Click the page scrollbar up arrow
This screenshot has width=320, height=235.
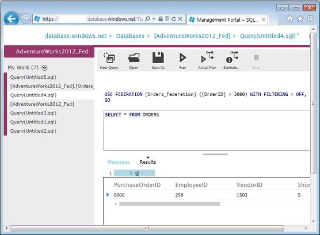(x=313, y=29)
